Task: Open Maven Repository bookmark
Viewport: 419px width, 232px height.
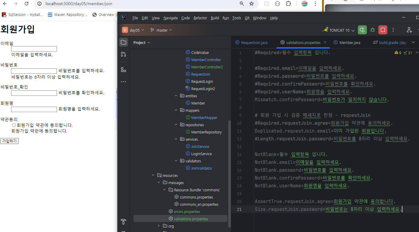Action: pos(68,14)
